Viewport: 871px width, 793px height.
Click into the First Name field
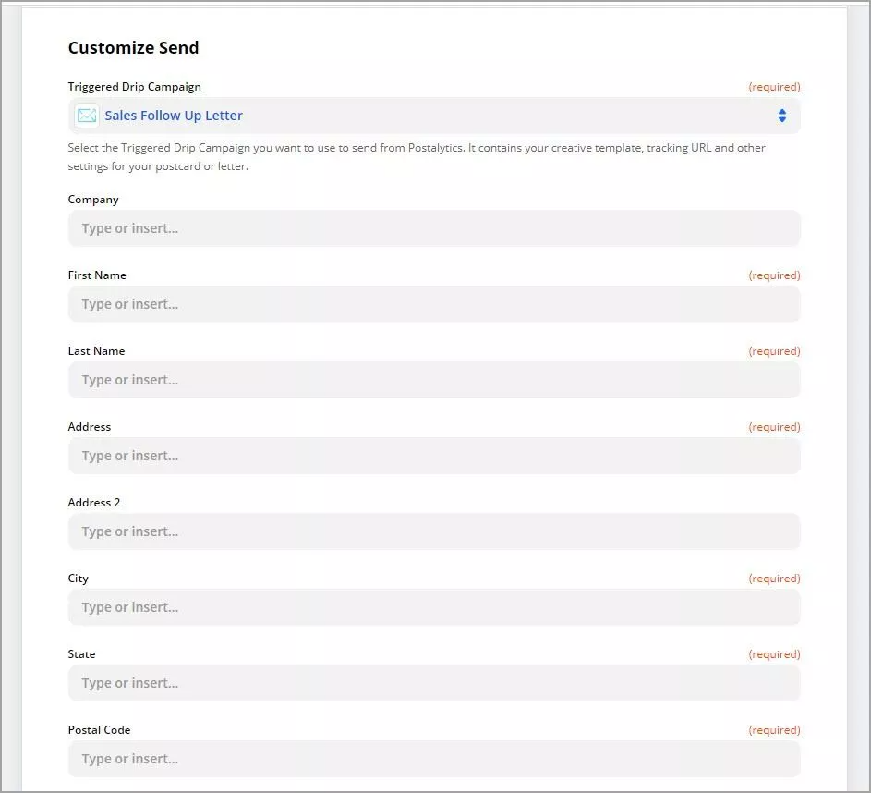coord(434,304)
